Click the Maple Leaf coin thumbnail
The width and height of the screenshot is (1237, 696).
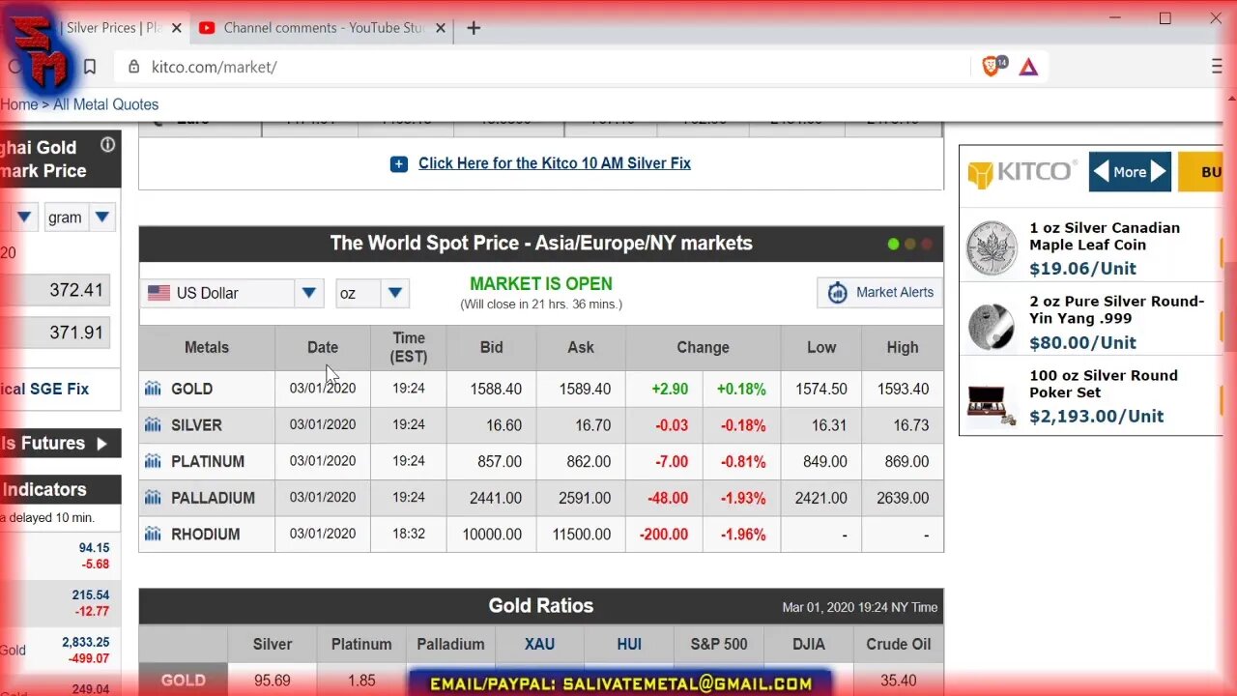[992, 248]
